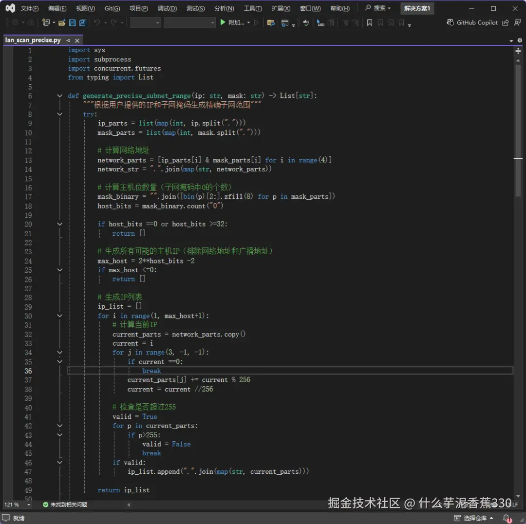526x524 pixels.
Task: Close the lan_scan_precise.py tab
Action: tap(77, 40)
